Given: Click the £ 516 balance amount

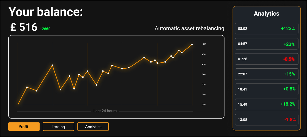Looking at the screenshot, I should (x=24, y=27).
